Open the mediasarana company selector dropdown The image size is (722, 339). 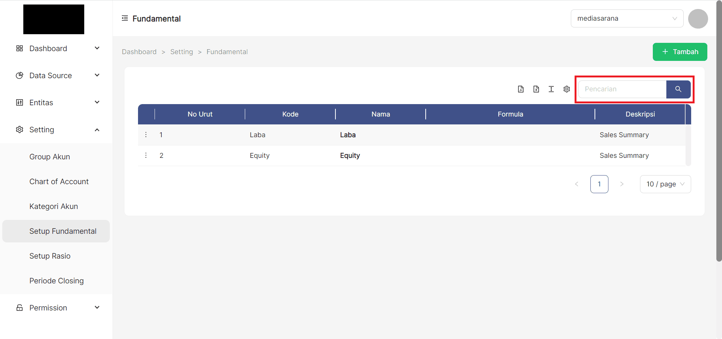click(x=627, y=18)
